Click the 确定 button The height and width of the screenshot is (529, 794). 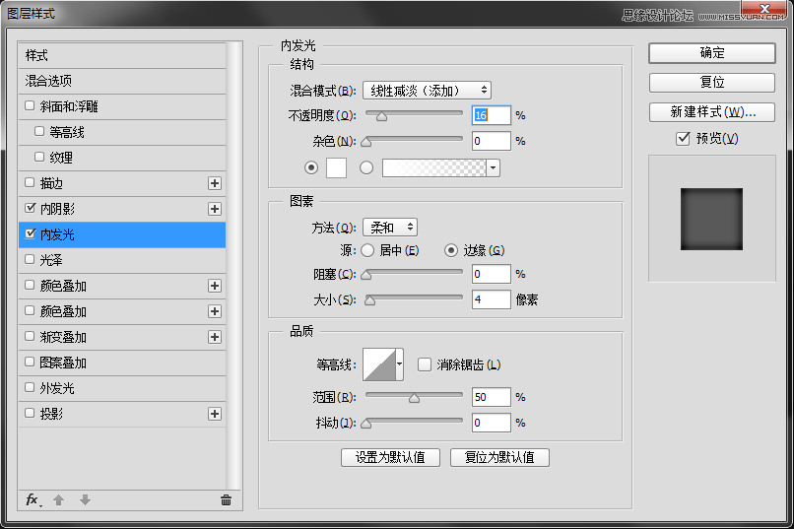tap(712, 53)
